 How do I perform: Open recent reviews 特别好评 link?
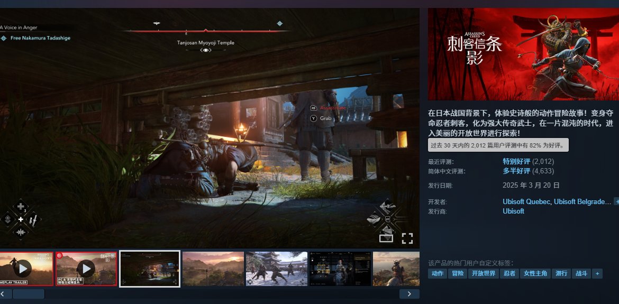tap(516, 161)
